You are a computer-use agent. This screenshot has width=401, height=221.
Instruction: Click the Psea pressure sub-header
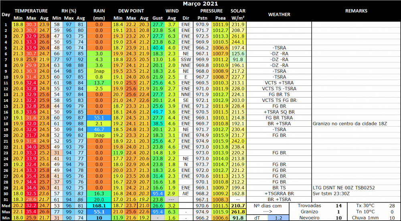tap(221, 18)
